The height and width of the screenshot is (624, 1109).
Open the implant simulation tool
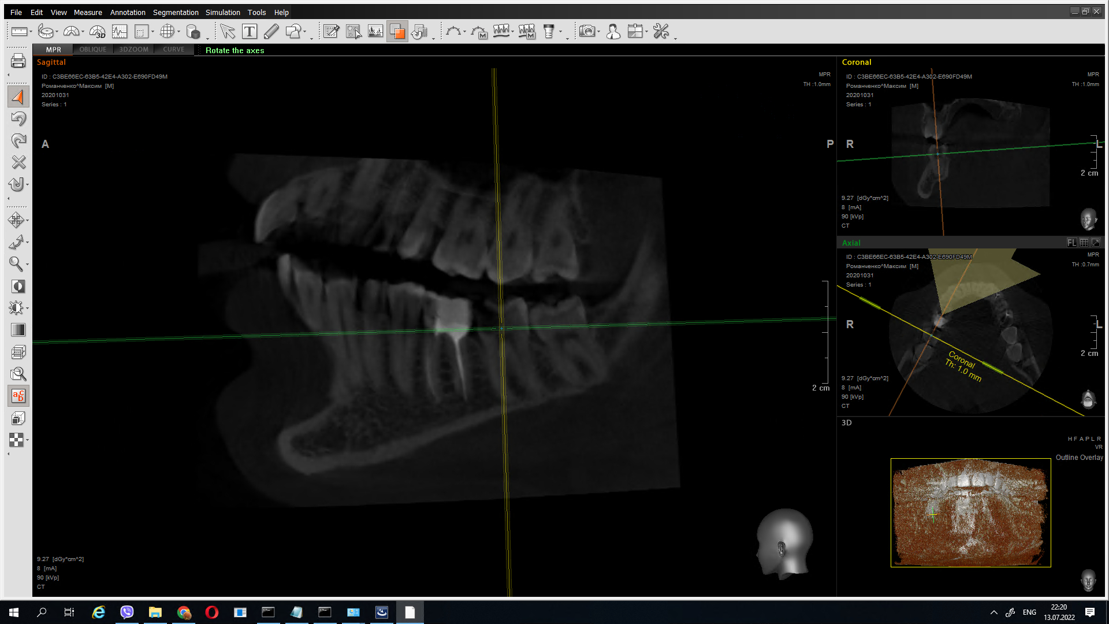[549, 31]
